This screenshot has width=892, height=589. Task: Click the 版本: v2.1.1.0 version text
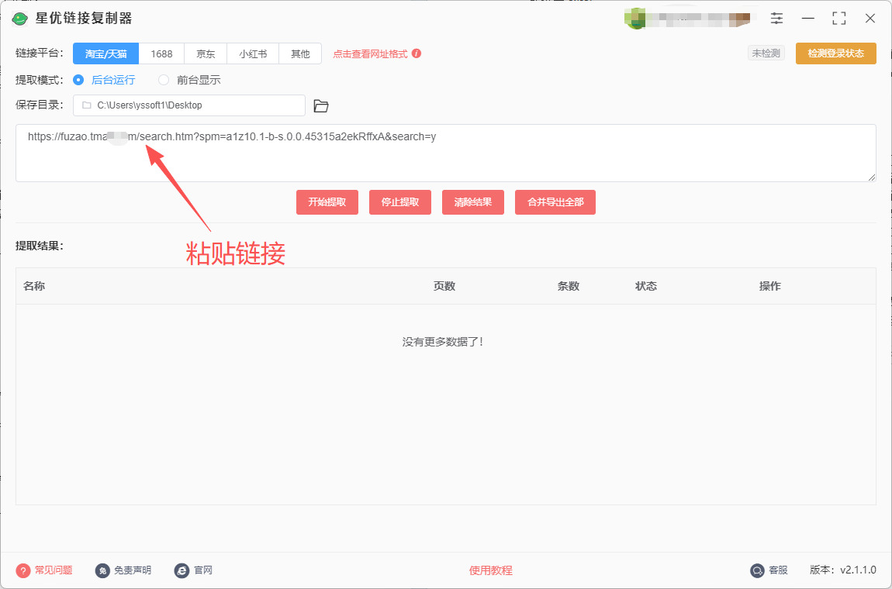pyautogui.click(x=843, y=570)
